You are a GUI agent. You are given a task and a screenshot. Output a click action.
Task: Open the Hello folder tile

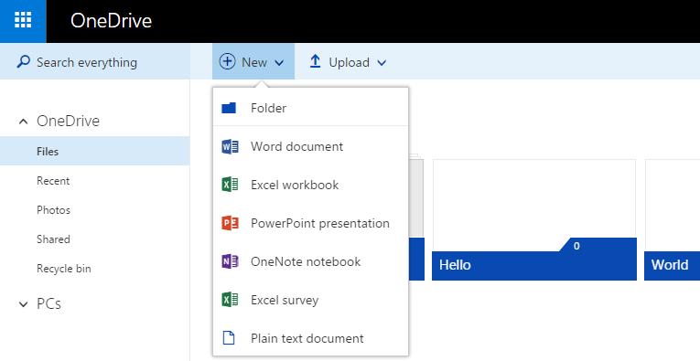[x=534, y=219]
